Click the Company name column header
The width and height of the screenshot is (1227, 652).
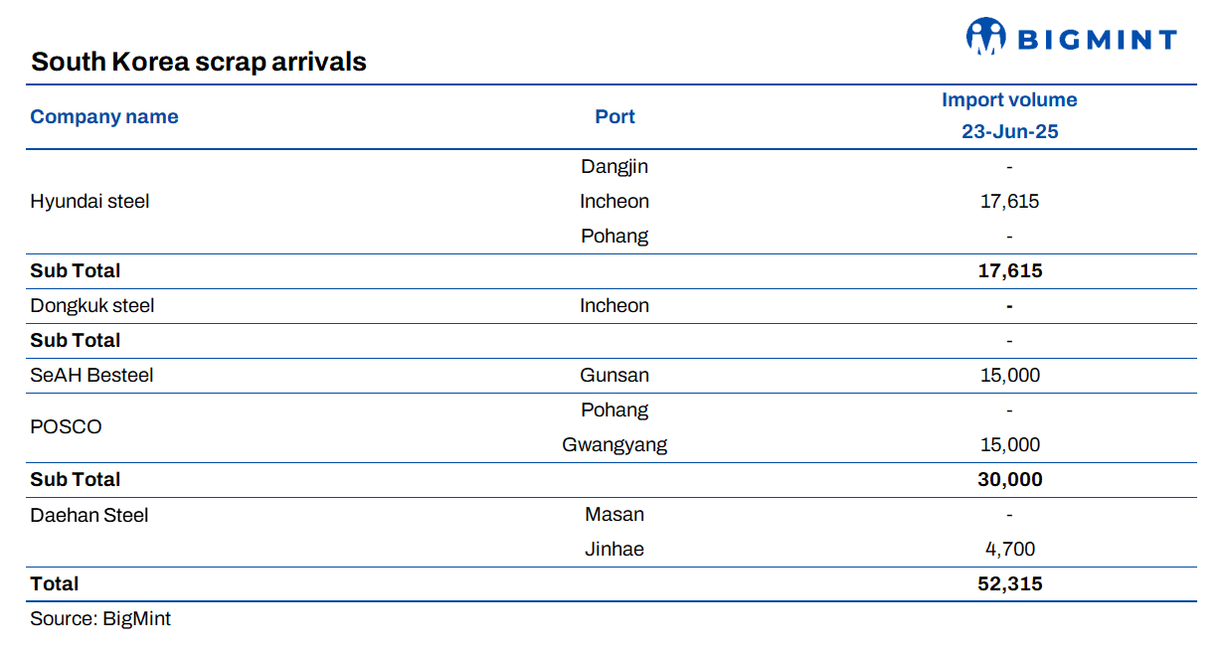(x=104, y=116)
